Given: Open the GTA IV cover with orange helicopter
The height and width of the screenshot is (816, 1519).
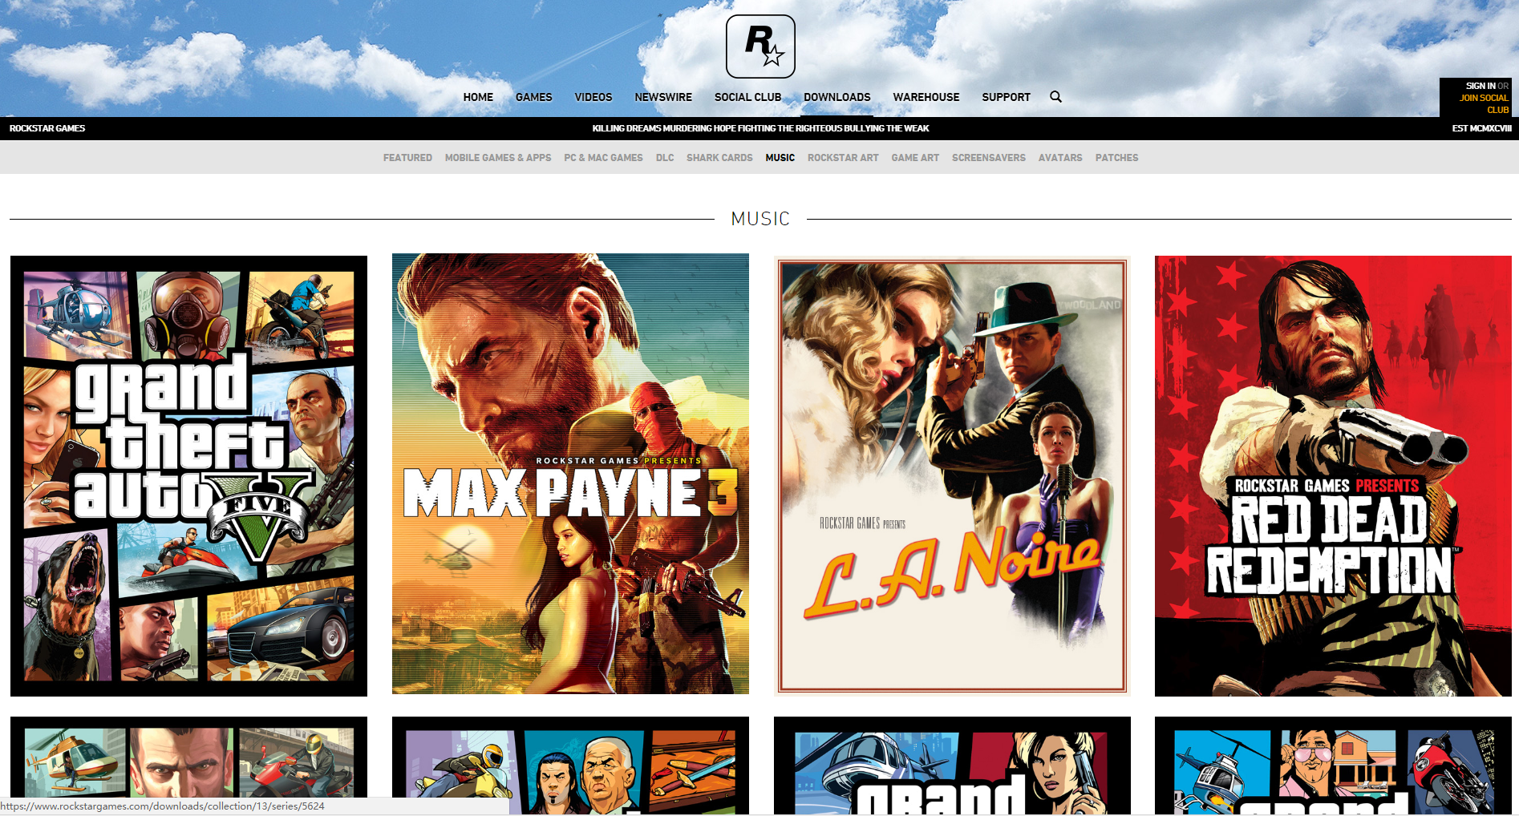Looking at the screenshot, I should coord(188,766).
